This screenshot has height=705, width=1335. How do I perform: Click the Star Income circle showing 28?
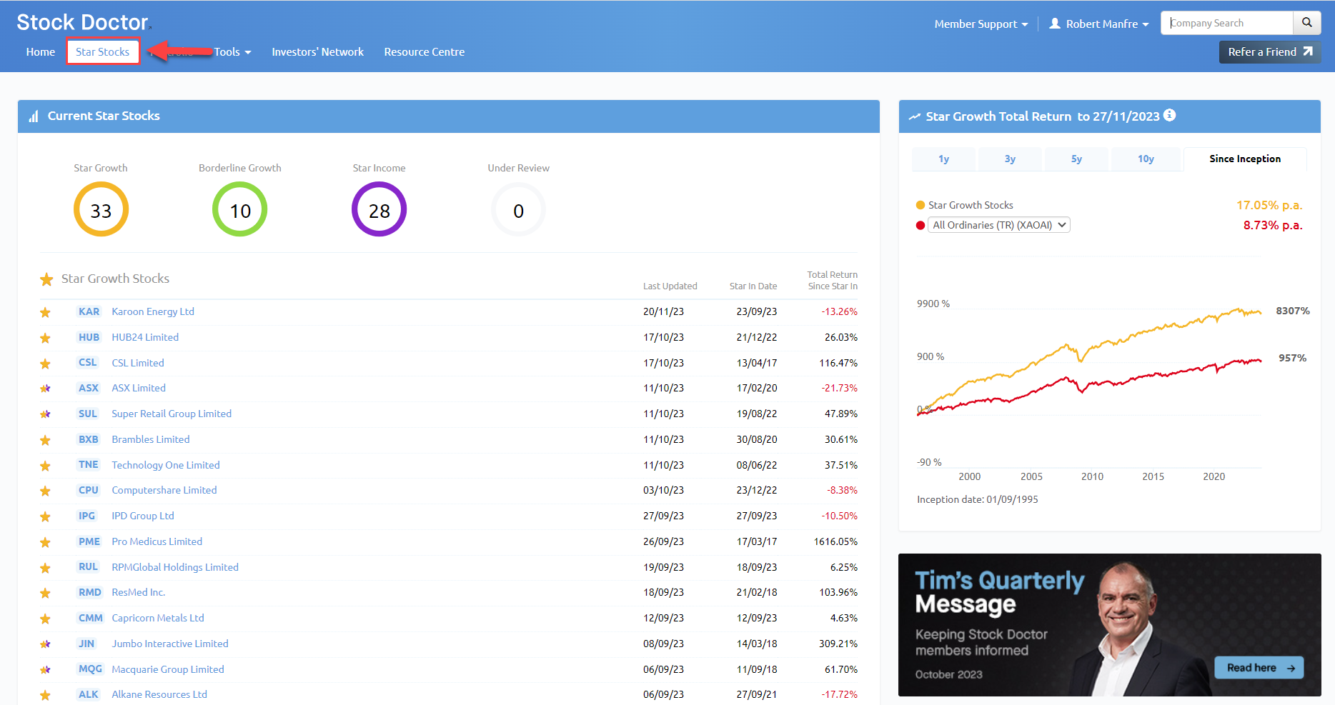pyautogui.click(x=379, y=209)
